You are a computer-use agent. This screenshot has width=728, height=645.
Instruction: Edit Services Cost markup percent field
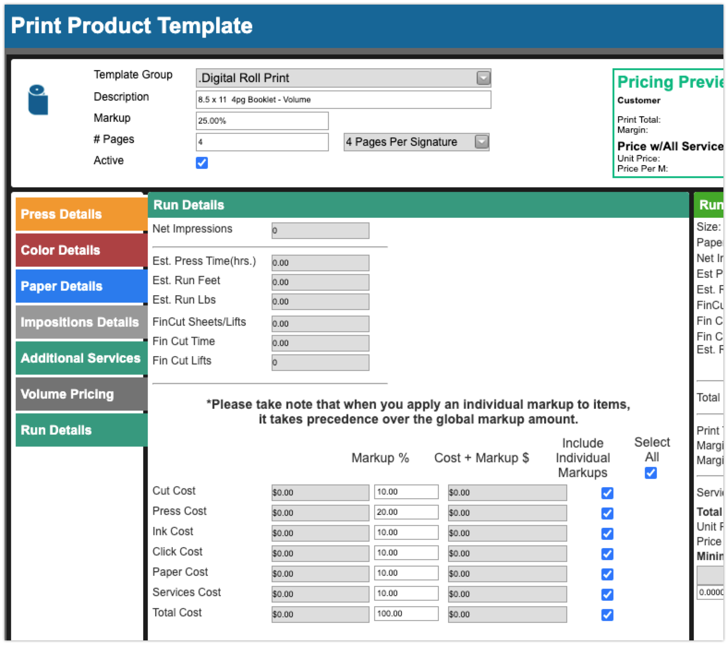click(406, 593)
